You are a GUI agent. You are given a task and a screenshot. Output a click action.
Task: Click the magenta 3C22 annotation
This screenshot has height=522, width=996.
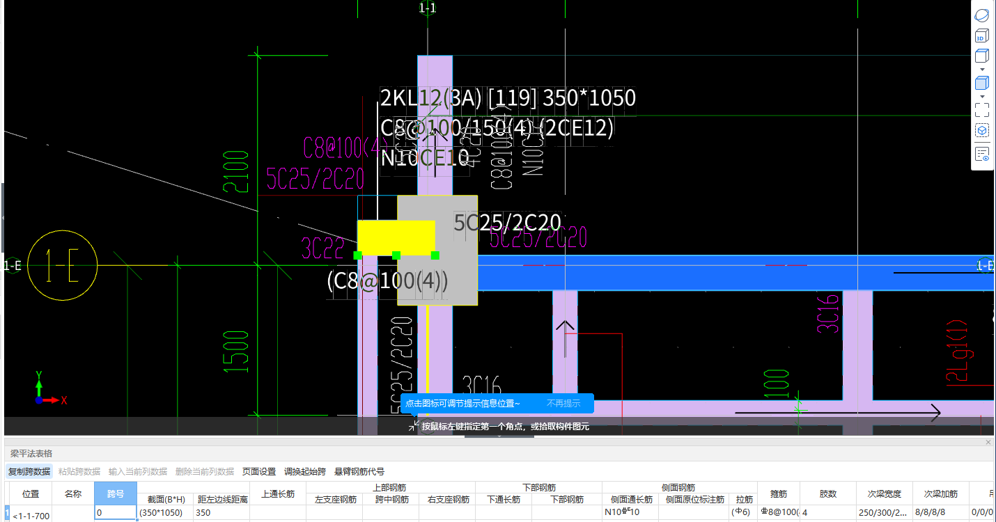pos(322,247)
